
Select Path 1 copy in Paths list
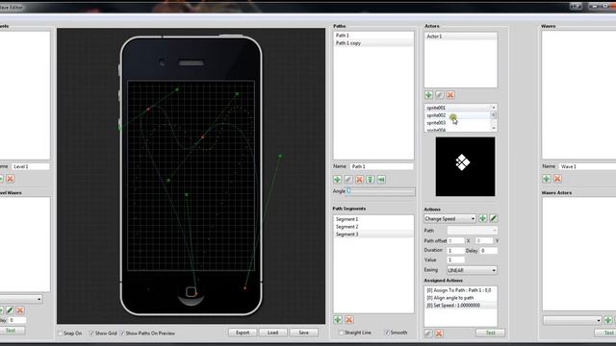coord(373,43)
